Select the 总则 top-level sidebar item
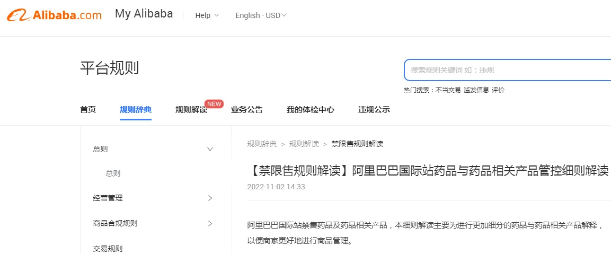This screenshot has height=254, width=611. point(101,149)
